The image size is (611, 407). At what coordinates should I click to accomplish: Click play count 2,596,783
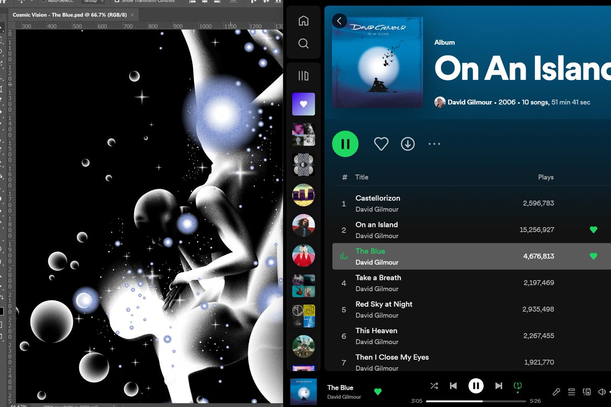click(538, 203)
